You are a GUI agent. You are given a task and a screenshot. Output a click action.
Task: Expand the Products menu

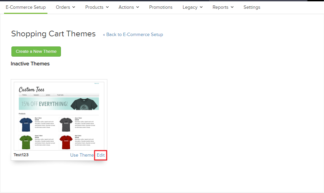97,7
